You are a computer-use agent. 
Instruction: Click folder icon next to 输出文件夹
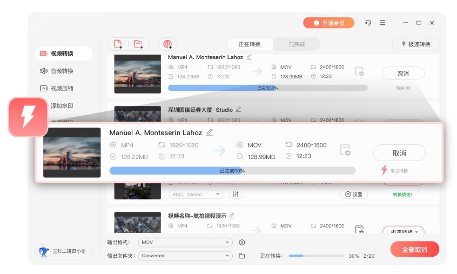pyautogui.click(x=242, y=256)
